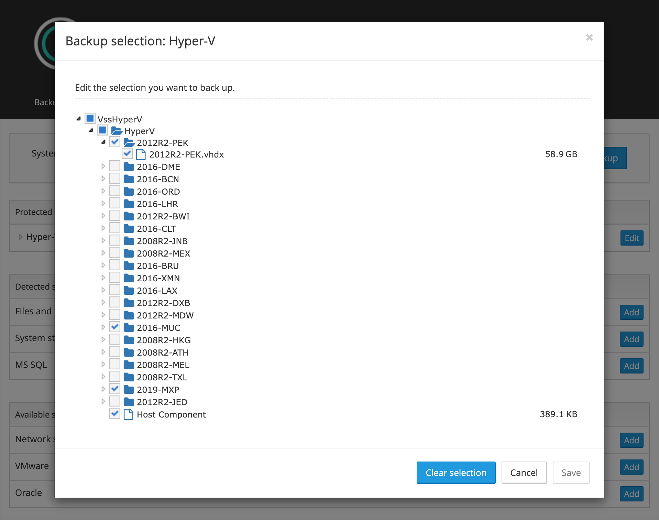The image size is (659, 520).
Task: Expand the 2019-MXP tree node
Action: (x=103, y=389)
